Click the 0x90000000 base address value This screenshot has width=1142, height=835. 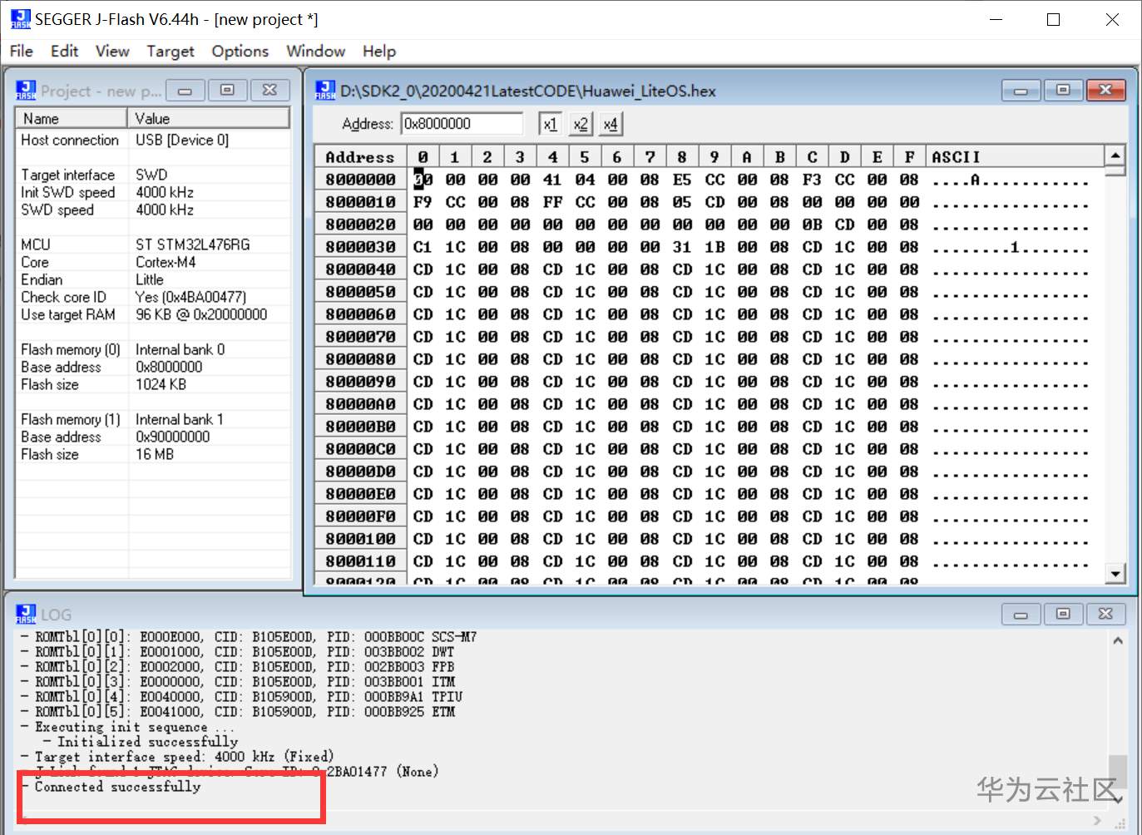[x=173, y=437]
